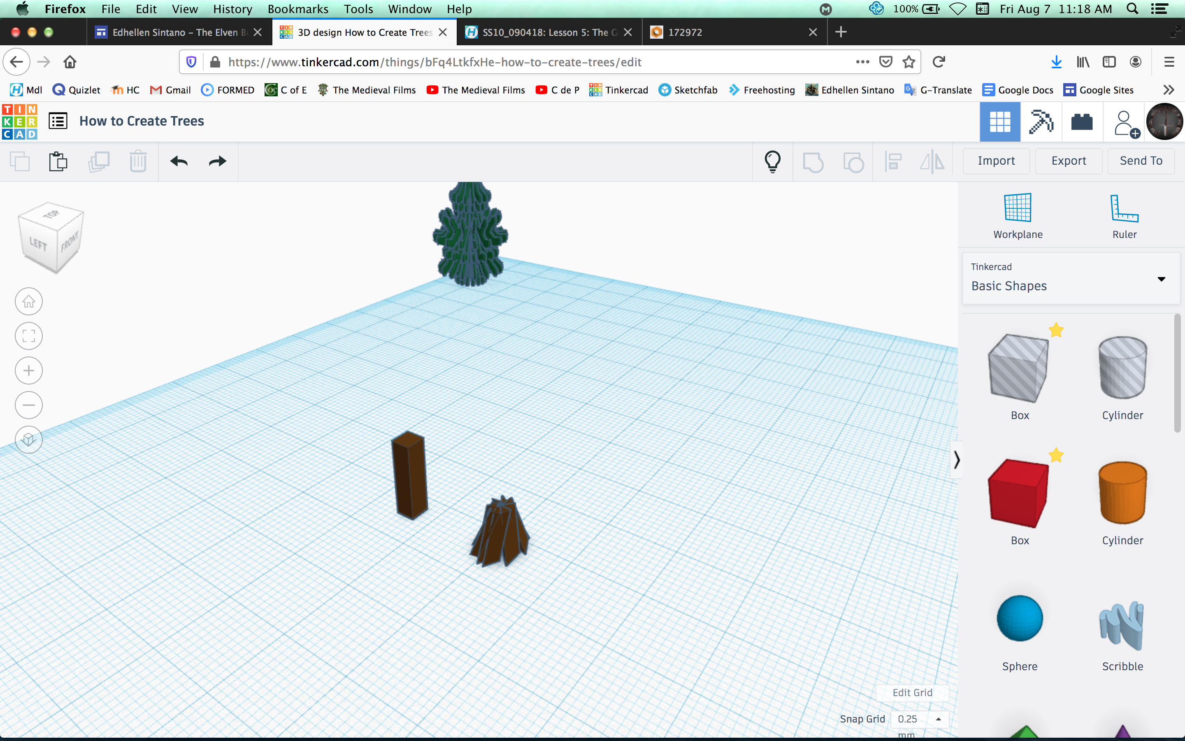
Task: Redo the last action
Action: pyautogui.click(x=217, y=161)
